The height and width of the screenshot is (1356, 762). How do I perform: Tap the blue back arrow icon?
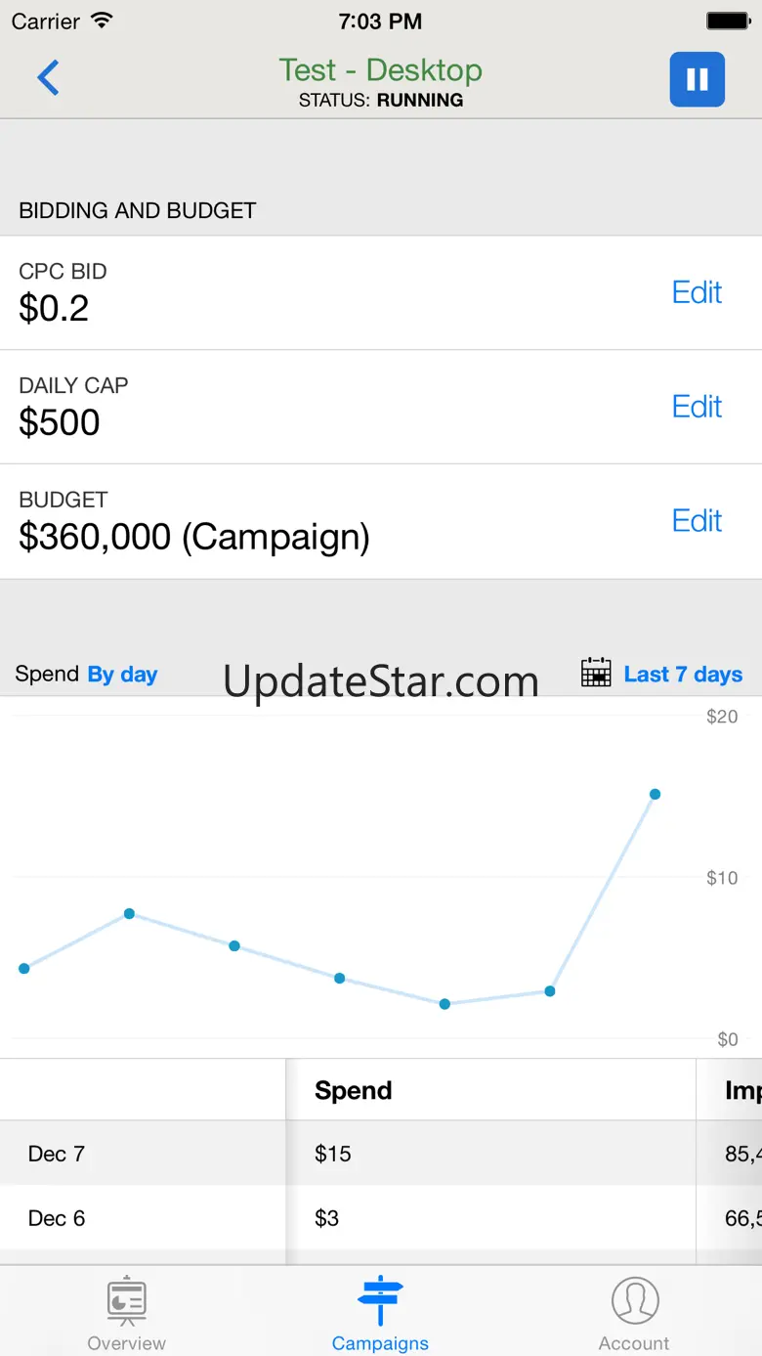tap(48, 78)
